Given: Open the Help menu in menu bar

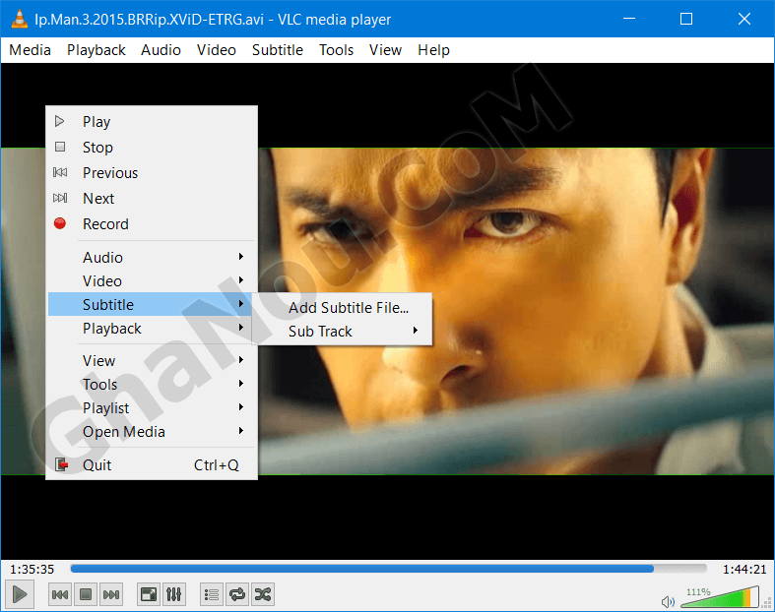Looking at the screenshot, I should click(x=433, y=50).
